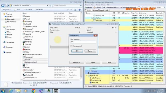This screenshot has width=166, height=93.
Task: Collapse the explorer.exe process tree node
Action: tap(87, 76)
